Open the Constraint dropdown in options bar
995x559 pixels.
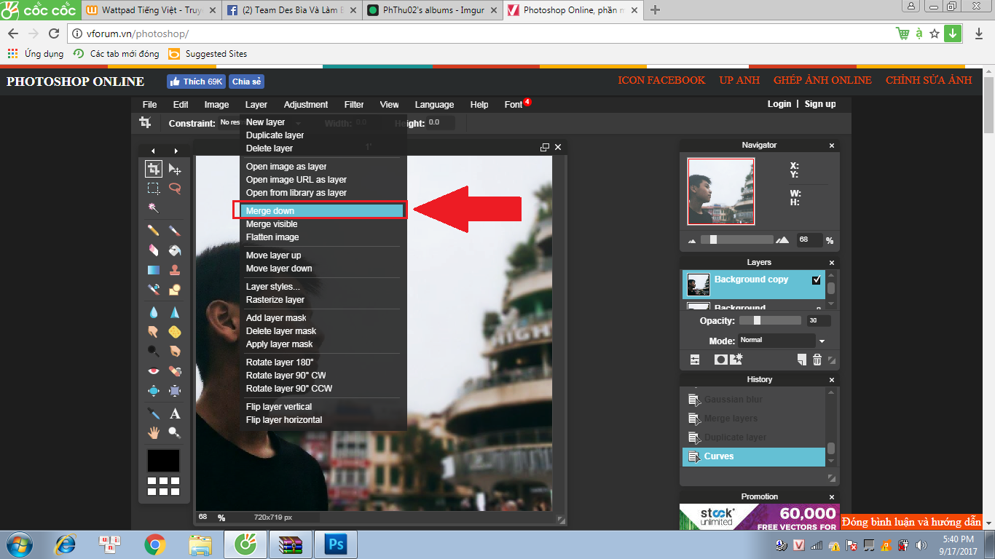[x=229, y=123]
